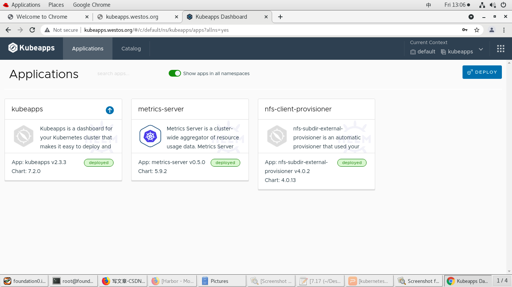Click the Chinese input method indicator
The width and height of the screenshot is (512, 287).
click(x=429, y=5)
